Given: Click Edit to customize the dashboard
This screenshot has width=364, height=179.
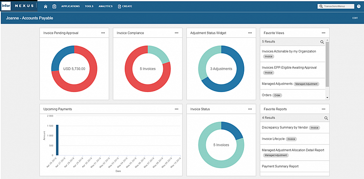Looking at the screenshot, I should click(355, 18).
